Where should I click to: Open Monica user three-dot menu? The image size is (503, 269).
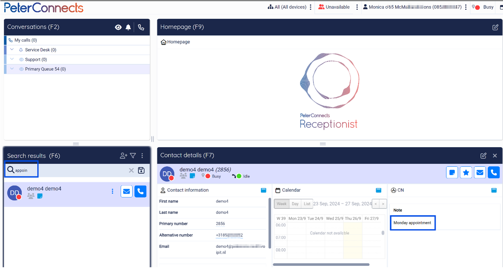[x=466, y=7]
